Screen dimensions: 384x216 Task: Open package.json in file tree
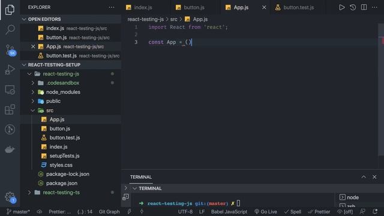tap(71, 183)
